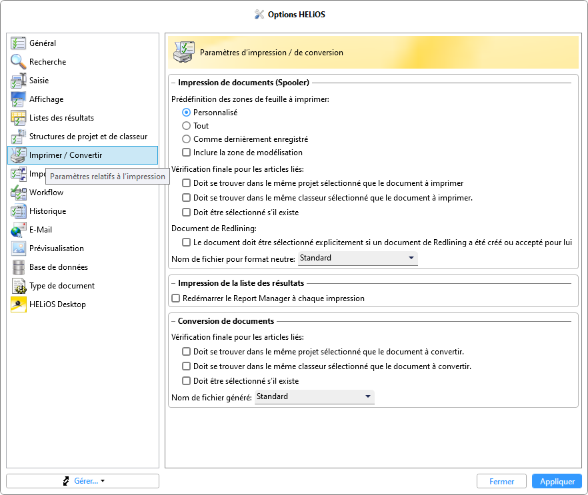Check same projet as document à imprimer
Screen dimensions: 588x495
(187, 183)
